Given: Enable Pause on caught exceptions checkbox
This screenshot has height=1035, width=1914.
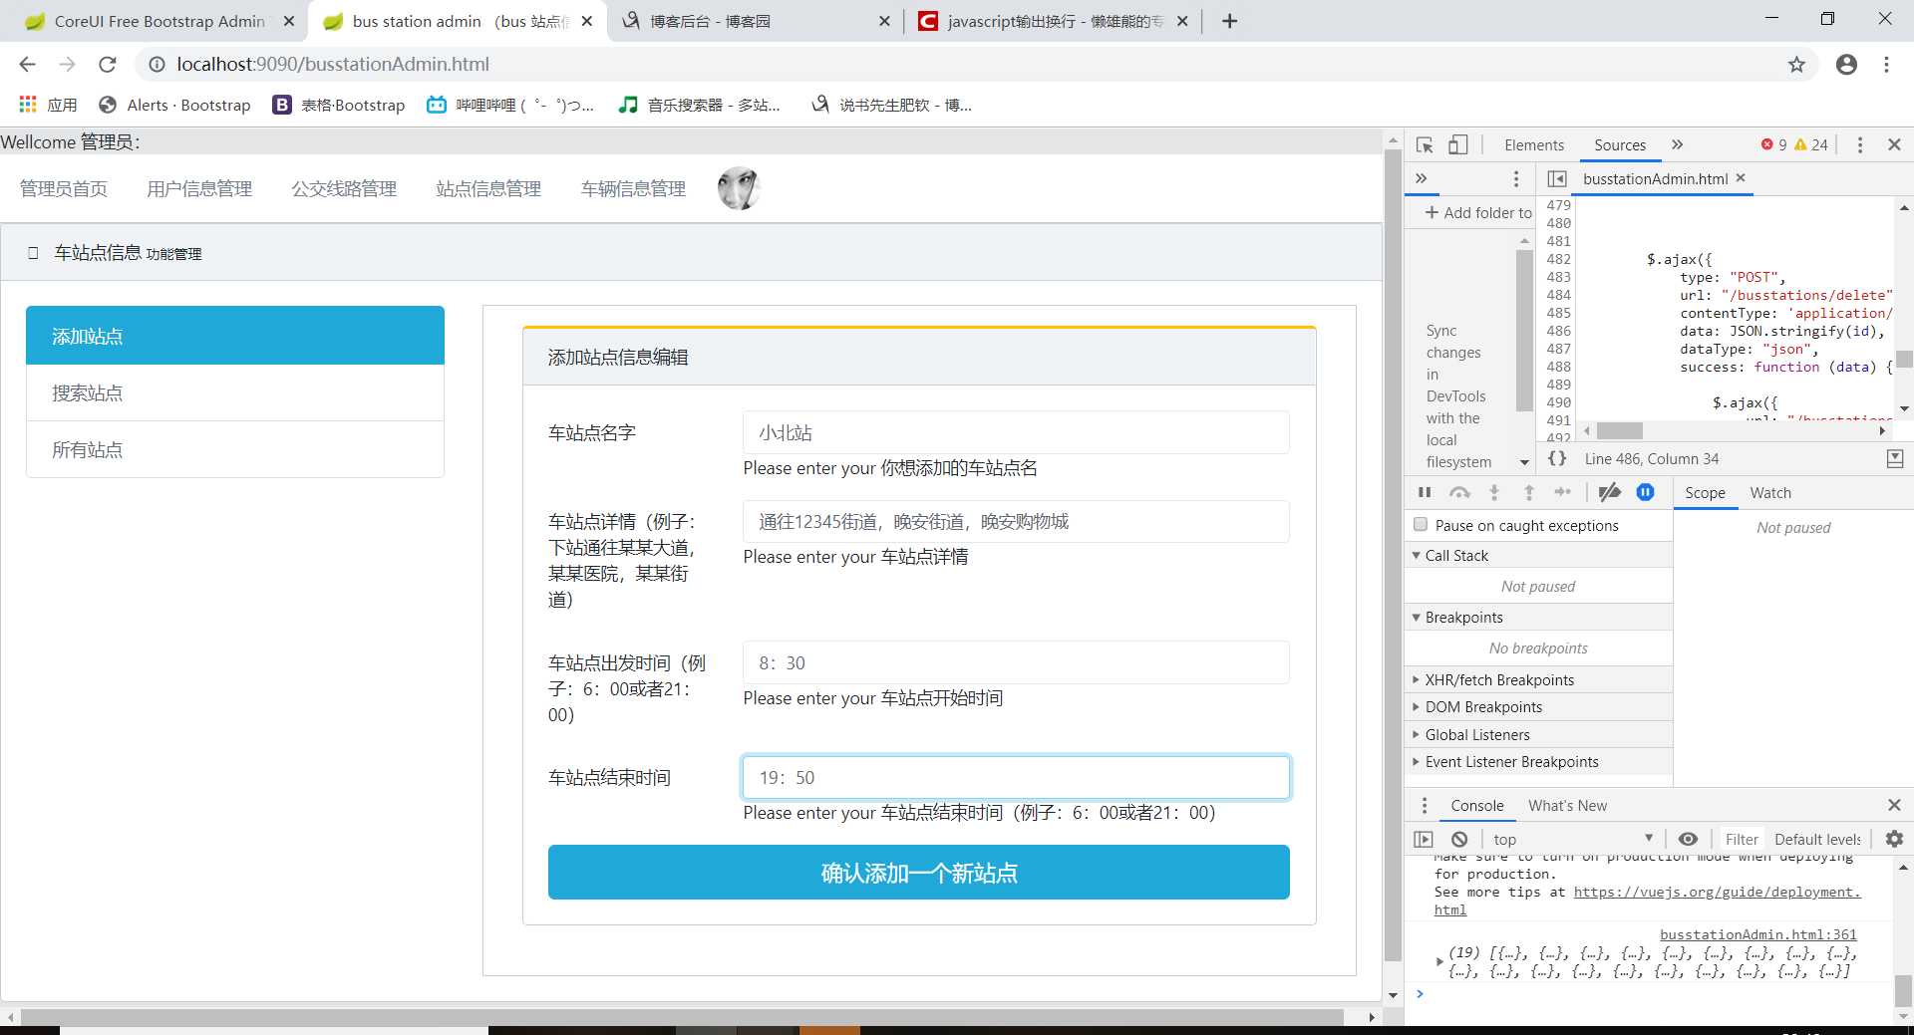Looking at the screenshot, I should pos(1421,525).
